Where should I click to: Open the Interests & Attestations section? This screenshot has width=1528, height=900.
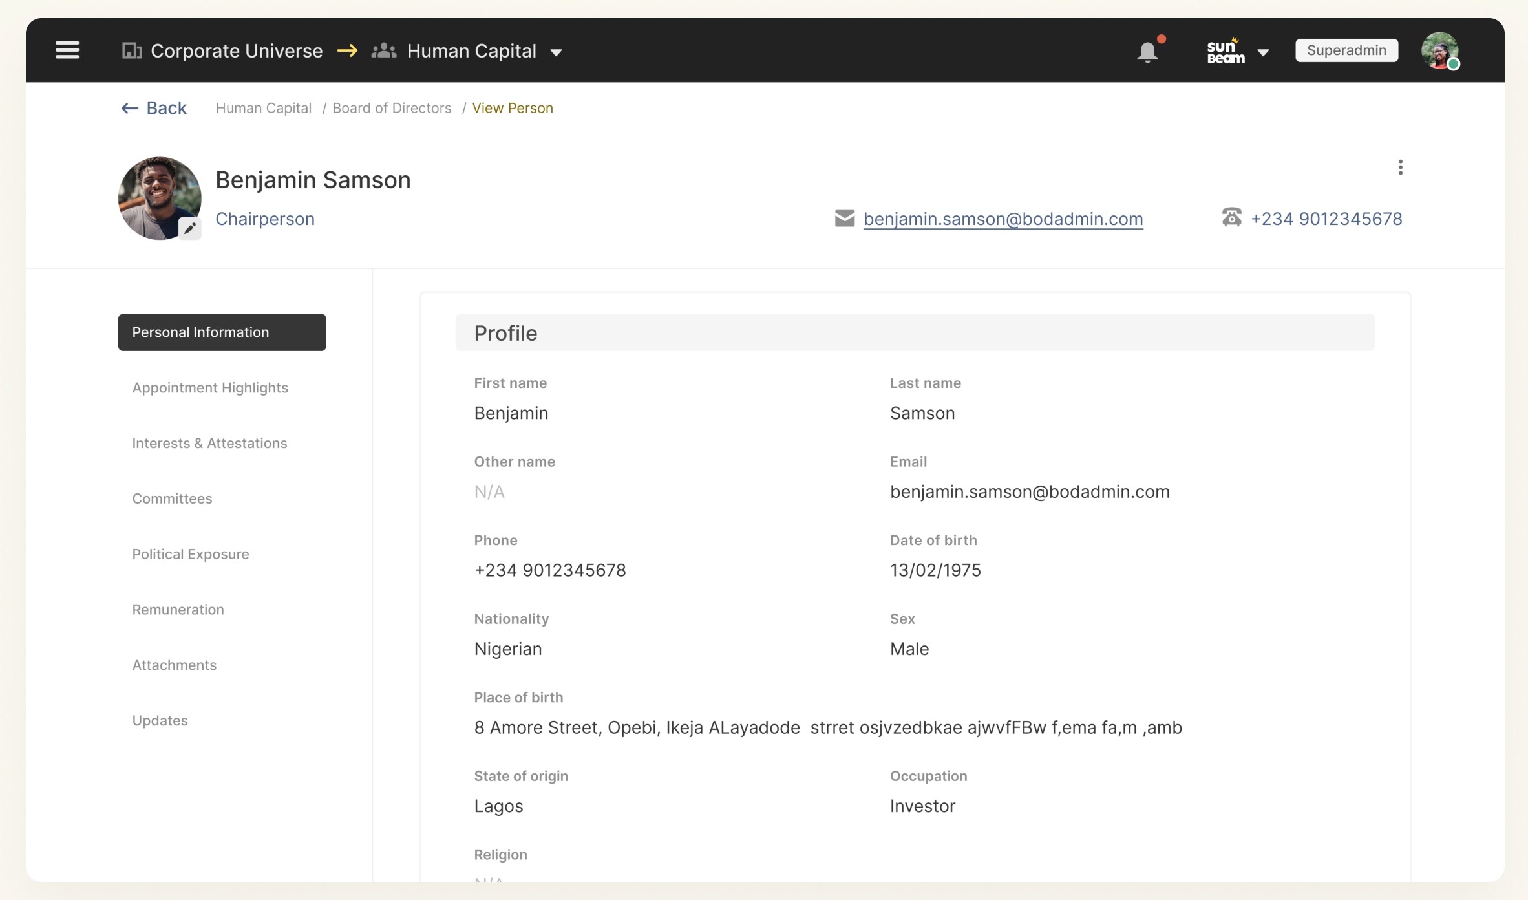pyautogui.click(x=209, y=444)
